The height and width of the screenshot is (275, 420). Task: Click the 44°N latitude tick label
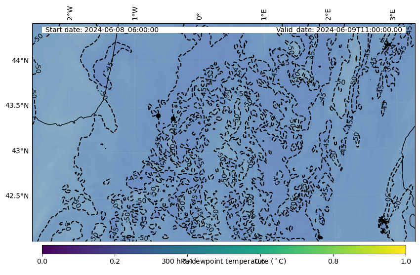(20, 60)
